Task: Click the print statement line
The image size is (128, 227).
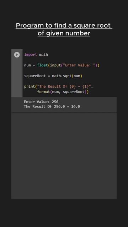Action: coord(58,87)
